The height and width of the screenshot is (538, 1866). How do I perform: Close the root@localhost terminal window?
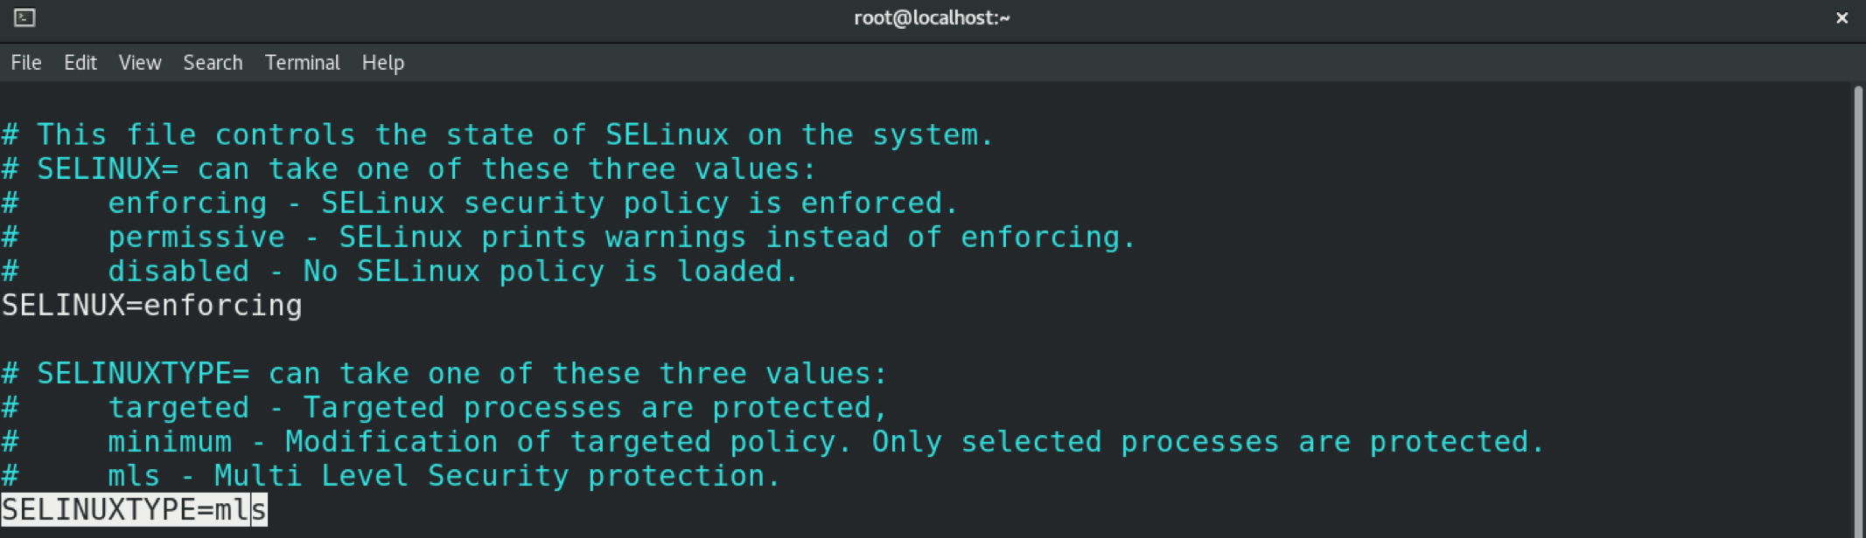(x=1842, y=17)
